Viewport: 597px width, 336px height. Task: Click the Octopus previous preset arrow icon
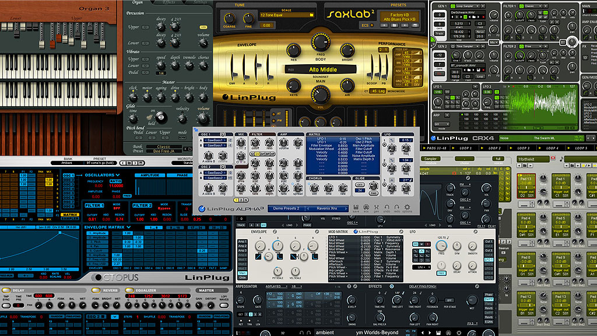[123, 163]
